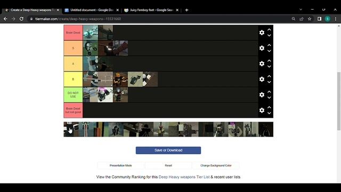
Task: Select first weapon image in A tier
Action: click(x=91, y=63)
